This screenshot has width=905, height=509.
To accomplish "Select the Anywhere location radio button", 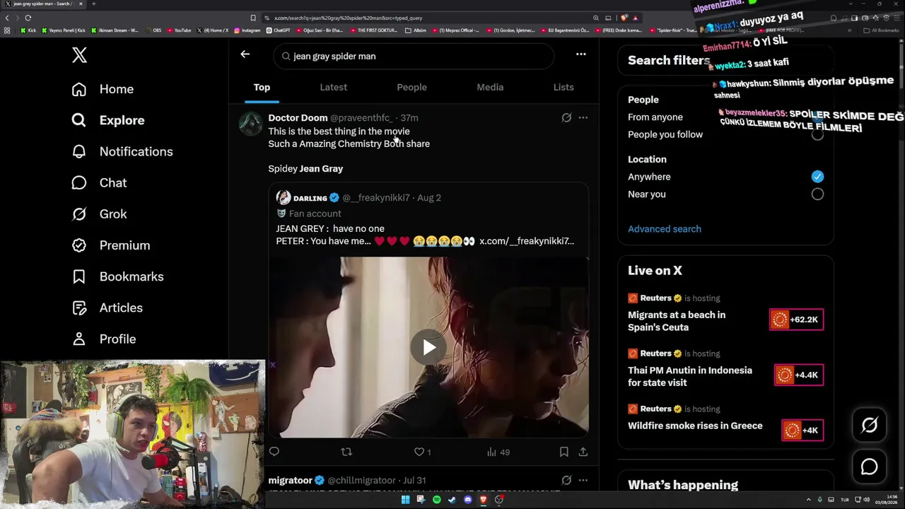I will pos(817,177).
